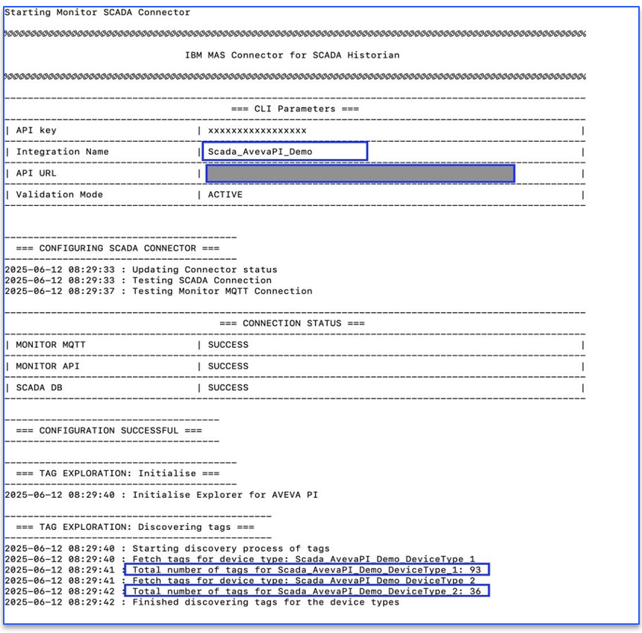Select the fetch tags line for DeviceType_2

240,580
